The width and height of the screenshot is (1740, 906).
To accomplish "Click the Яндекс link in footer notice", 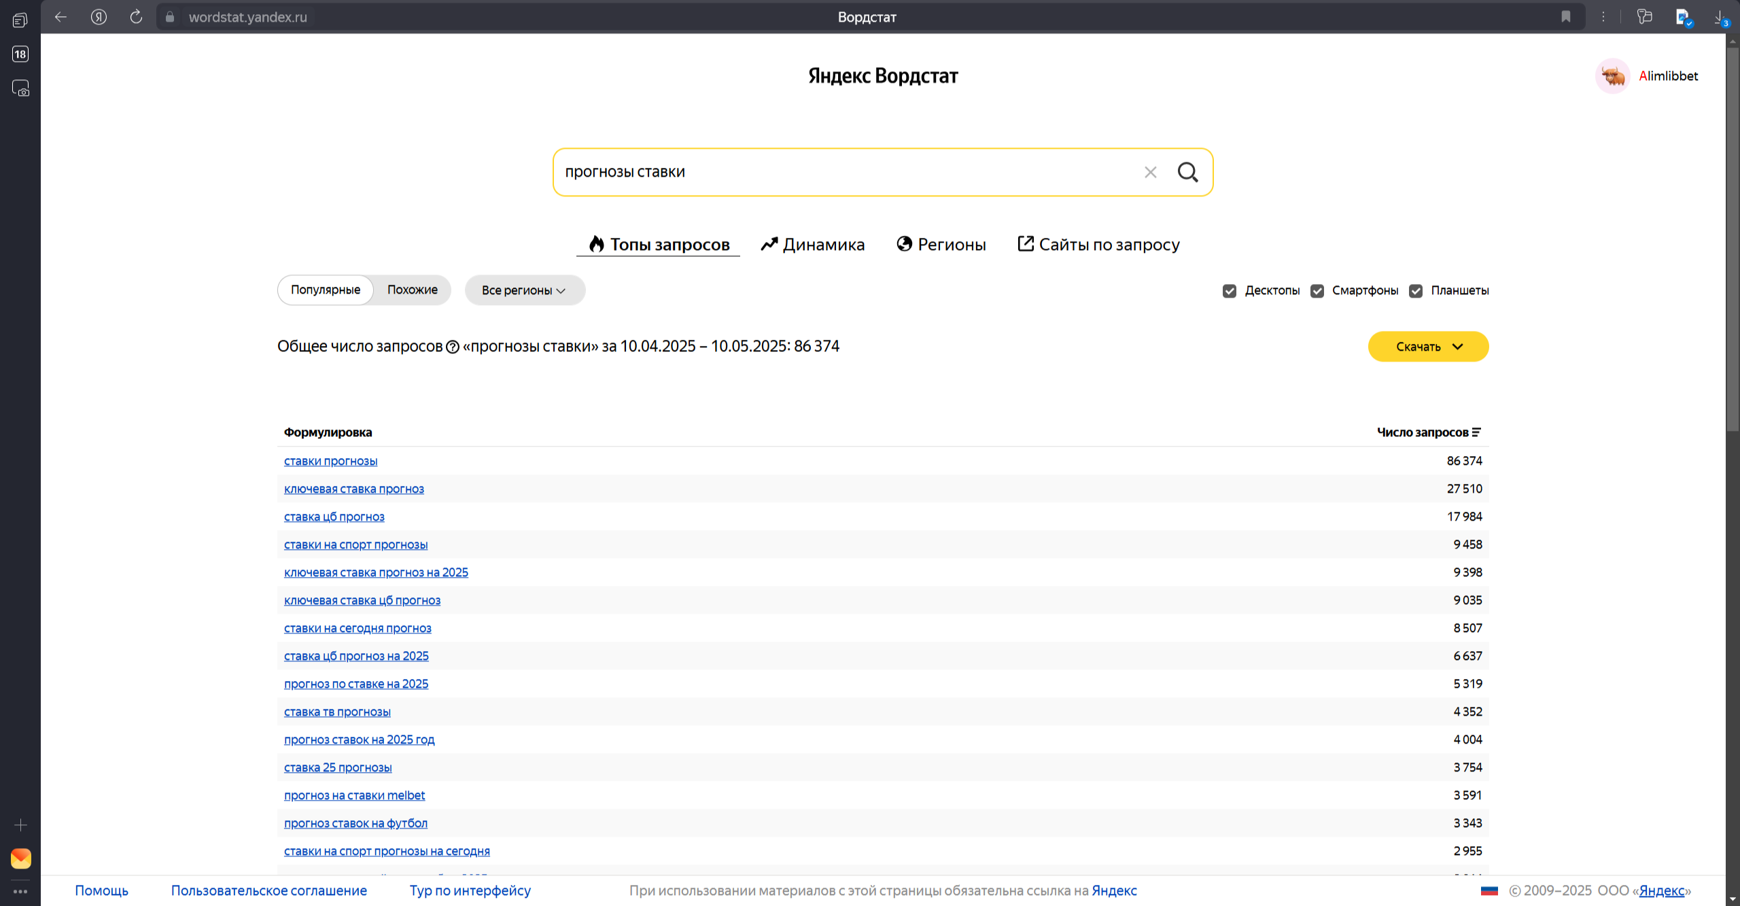I will pyautogui.click(x=1114, y=890).
